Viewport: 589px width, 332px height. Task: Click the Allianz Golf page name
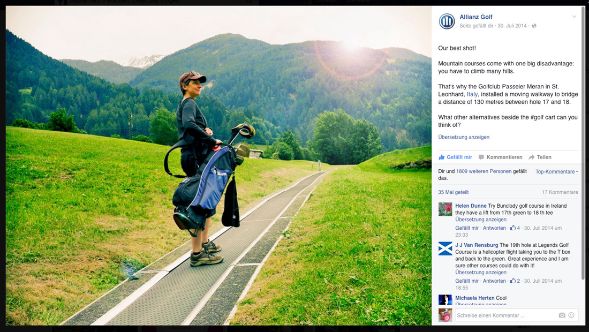coord(475,17)
